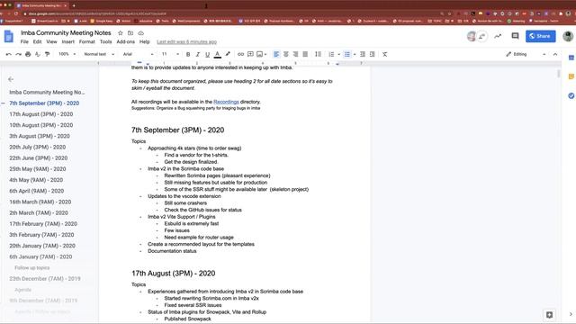Toggle underline formatting
The width and height of the screenshot is (576, 324).
(208, 54)
